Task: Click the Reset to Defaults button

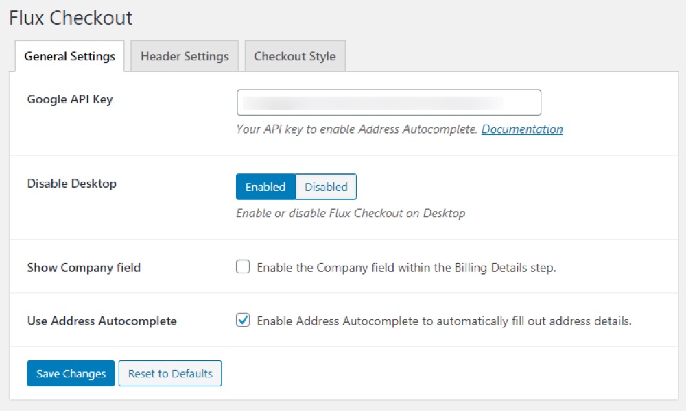Action: [x=170, y=373]
